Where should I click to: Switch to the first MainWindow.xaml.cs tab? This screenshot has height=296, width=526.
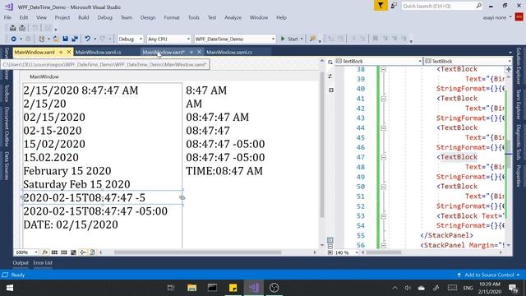99,53
